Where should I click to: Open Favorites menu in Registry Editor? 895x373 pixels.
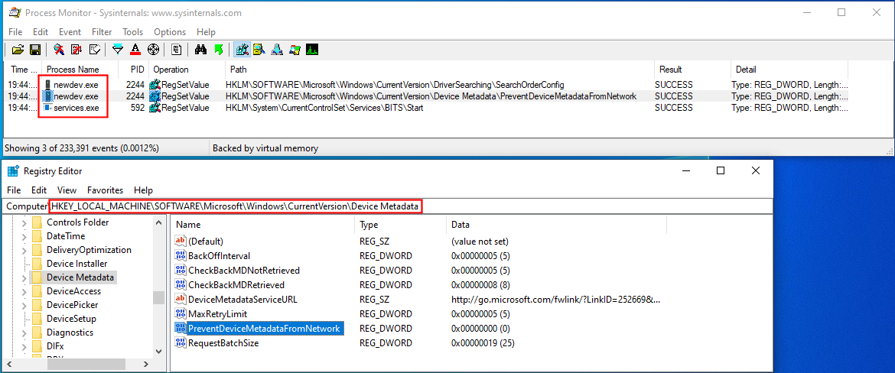105,190
